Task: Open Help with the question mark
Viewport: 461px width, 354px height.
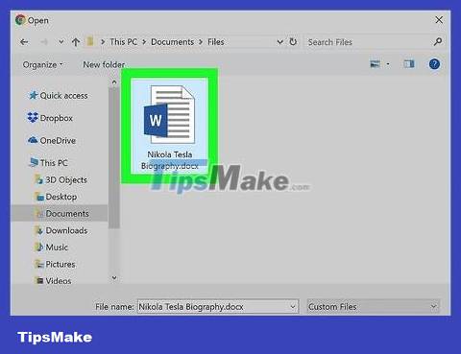Action: (x=434, y=64)
